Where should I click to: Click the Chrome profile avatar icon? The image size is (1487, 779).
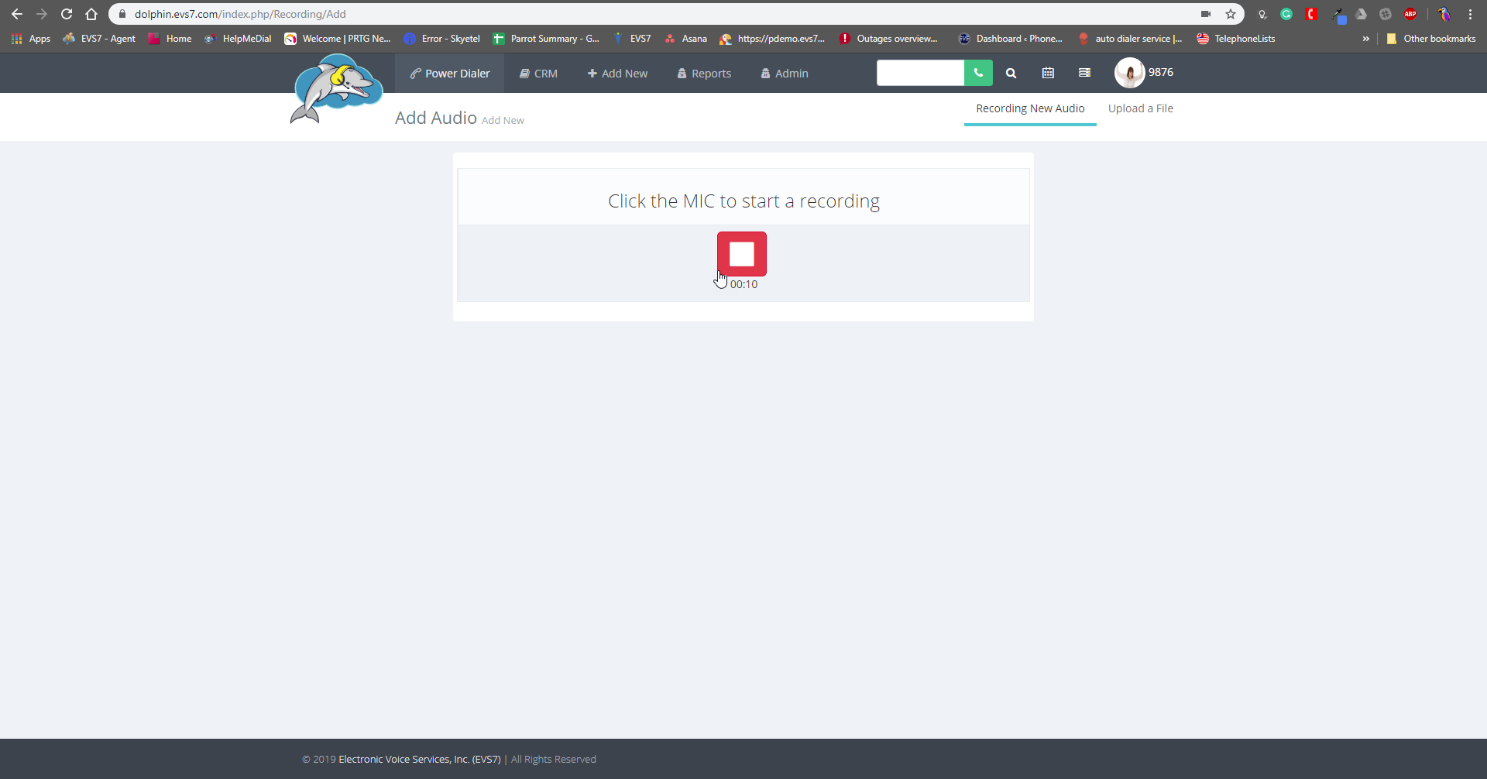tap(1444, 14)
